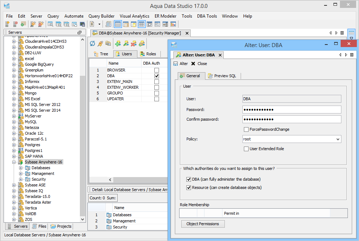Expand the Google BigQuery server node
Viewport: 359px width, 241px height.
(x=14, y=64)
